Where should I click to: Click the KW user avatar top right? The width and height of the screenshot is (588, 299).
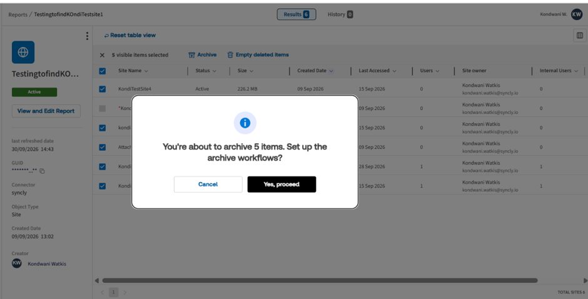pyautogui.click(x=576, y=14)
